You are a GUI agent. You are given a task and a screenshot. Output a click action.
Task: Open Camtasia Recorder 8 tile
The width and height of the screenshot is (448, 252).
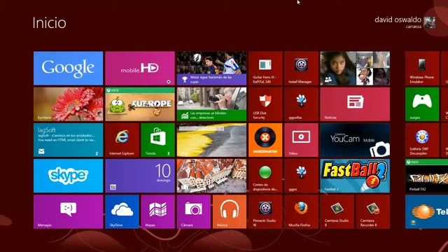pos(373,211)
